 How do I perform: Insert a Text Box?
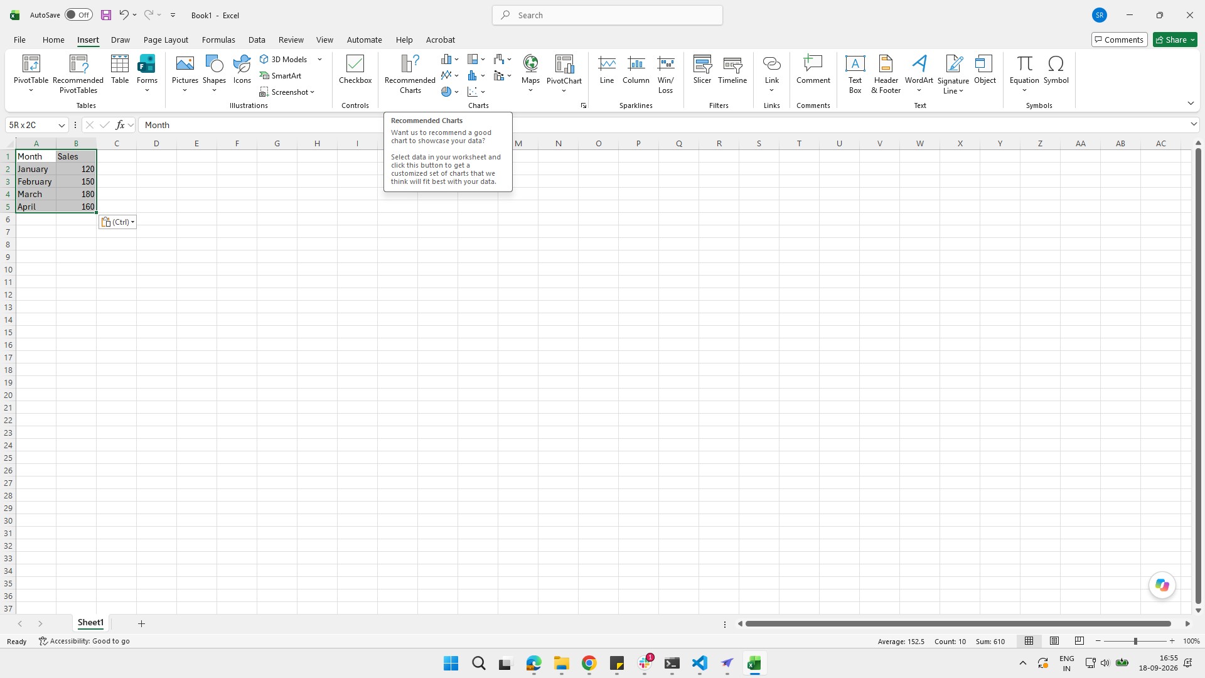click(x=855, y=74)
